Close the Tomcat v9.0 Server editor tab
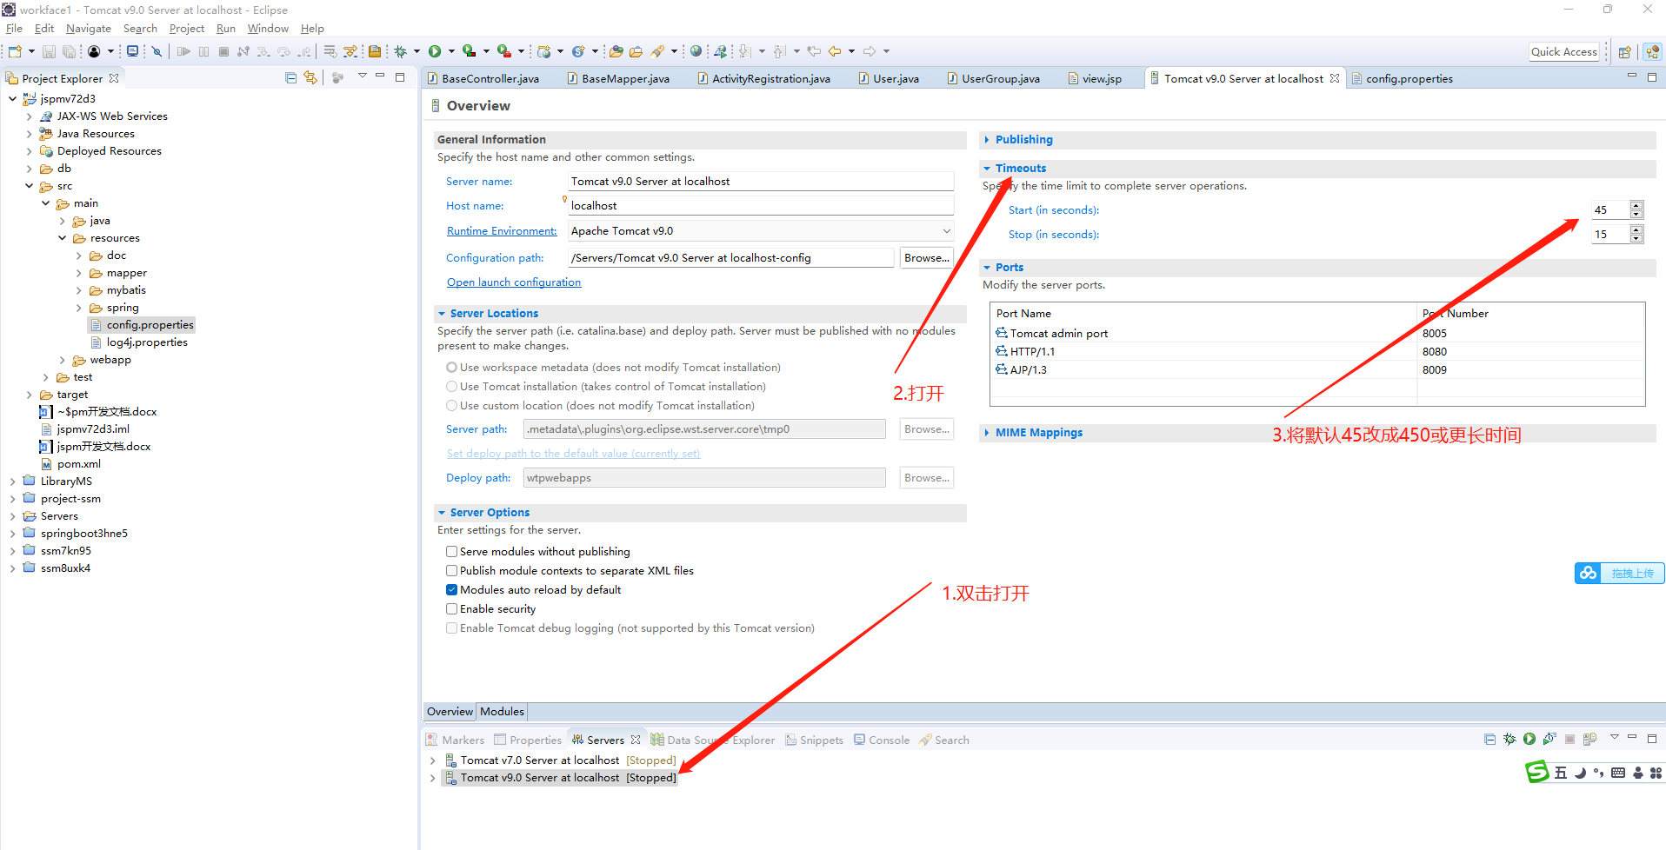 [x=1335, y=78]
